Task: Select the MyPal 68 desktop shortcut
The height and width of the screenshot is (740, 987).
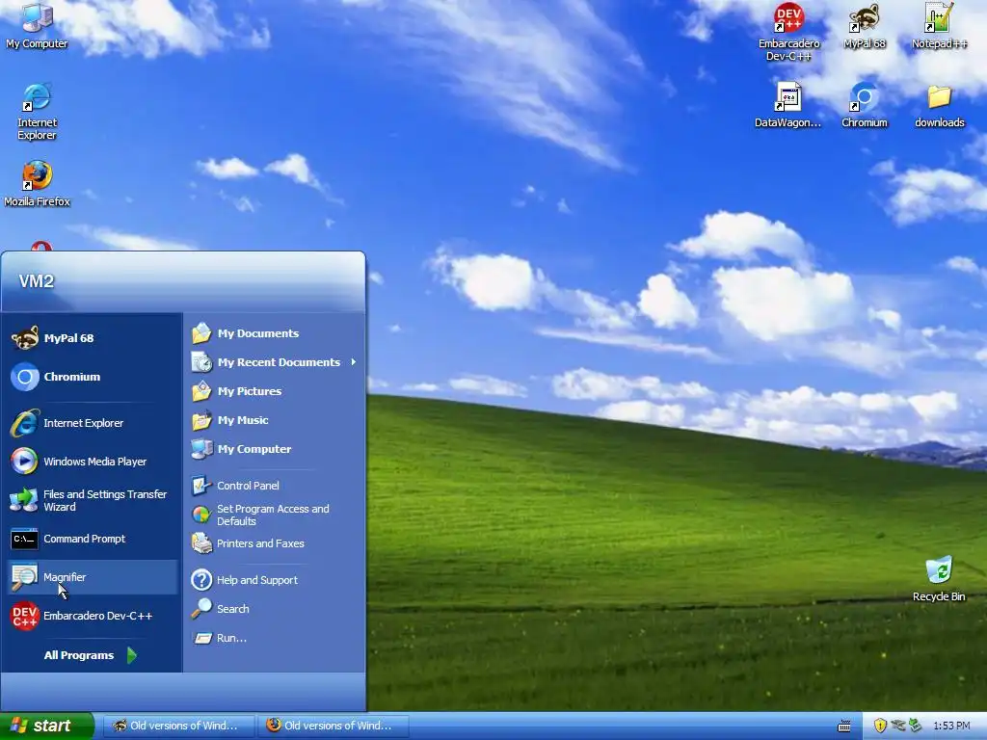Action: pos(865,25)
